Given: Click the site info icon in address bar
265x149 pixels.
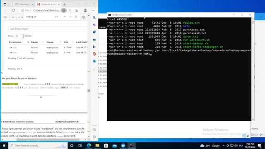Looking at the screenshot, I should tap(22, 10).
